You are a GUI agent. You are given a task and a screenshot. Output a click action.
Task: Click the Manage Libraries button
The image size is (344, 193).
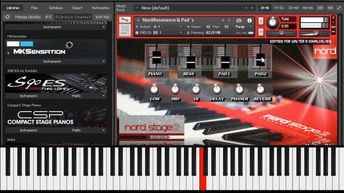click(28, 17)
